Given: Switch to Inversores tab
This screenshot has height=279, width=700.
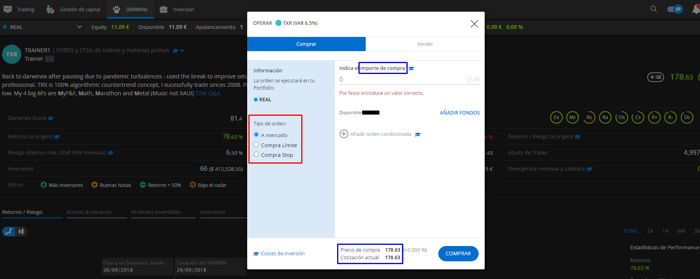Looking at the screenshot, I should 212,212.
